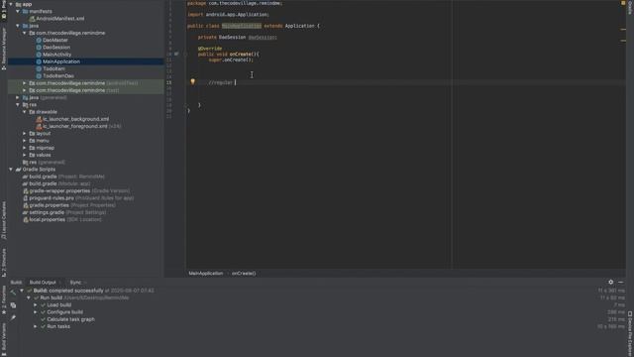Open the Device File Explorer side tab
Screen dimensions: 634x357
[x=630, y=333]
